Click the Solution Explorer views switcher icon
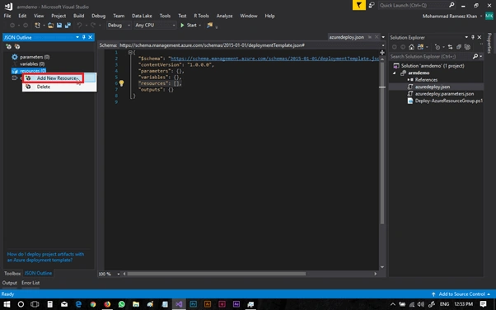The image size is (496, 310). pyautogui.click(x=420, y=47)
